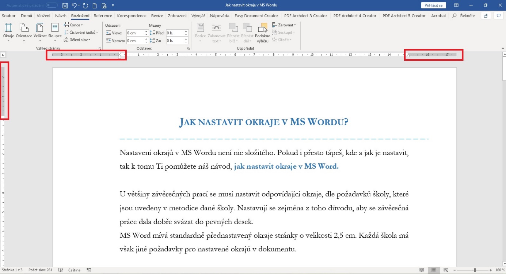Viewport: 506px width, 274px height.
Task: Click the New document icon
Action: (95, 5)
